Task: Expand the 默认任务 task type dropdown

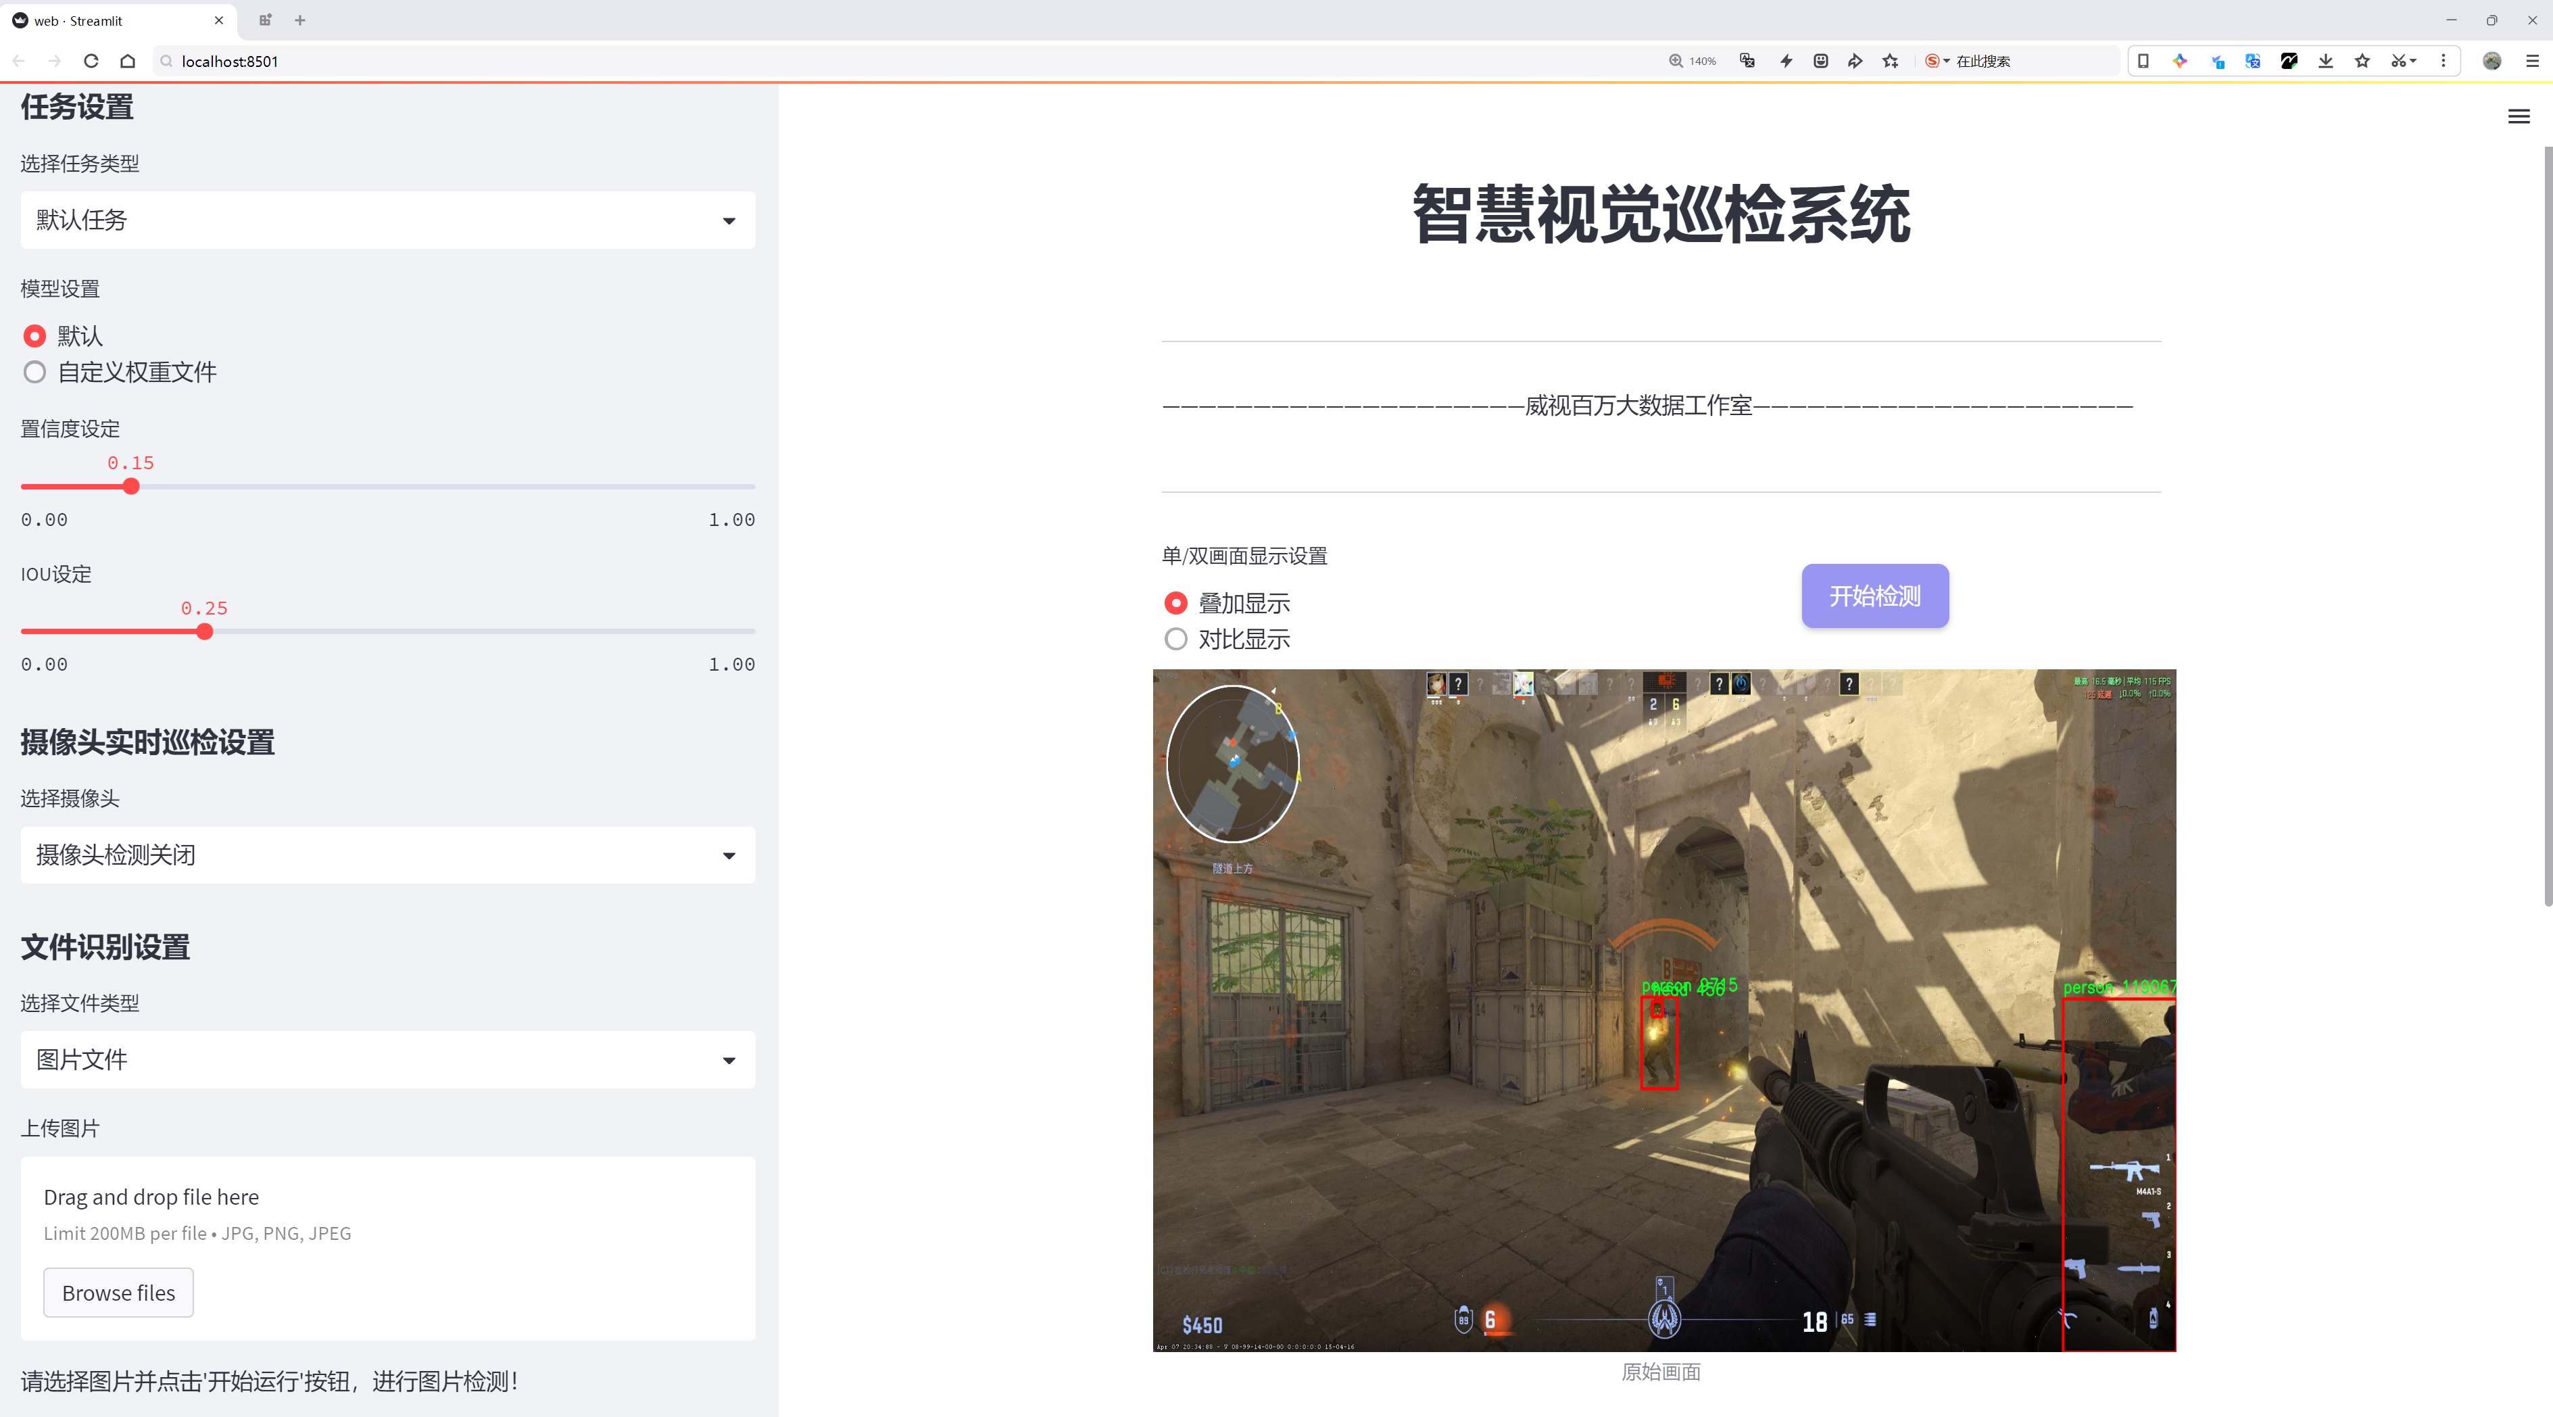Action: pyautogui.click(x=387, y=220)
